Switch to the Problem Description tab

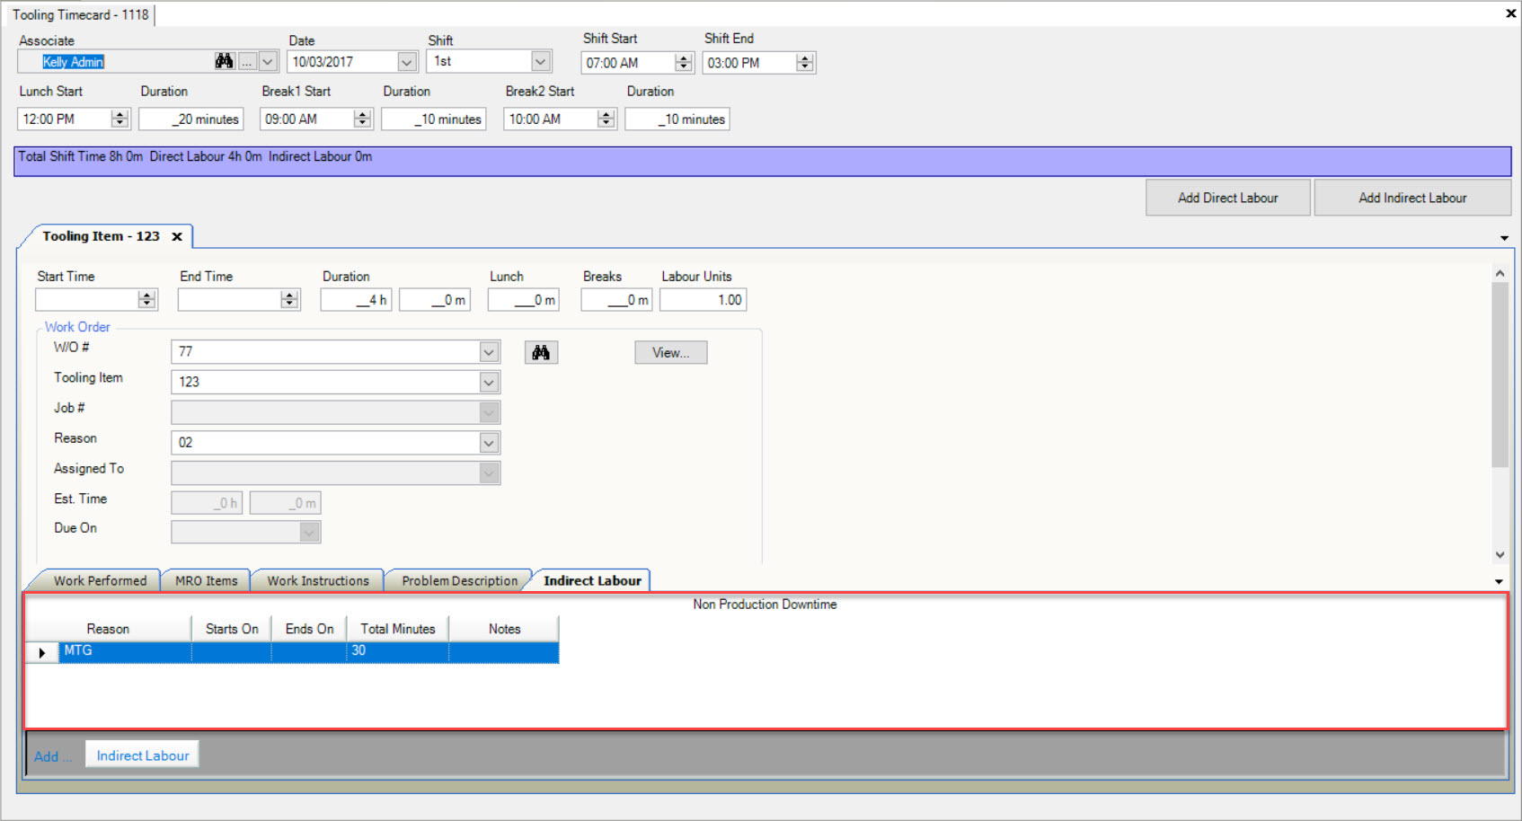coord(460,581)
